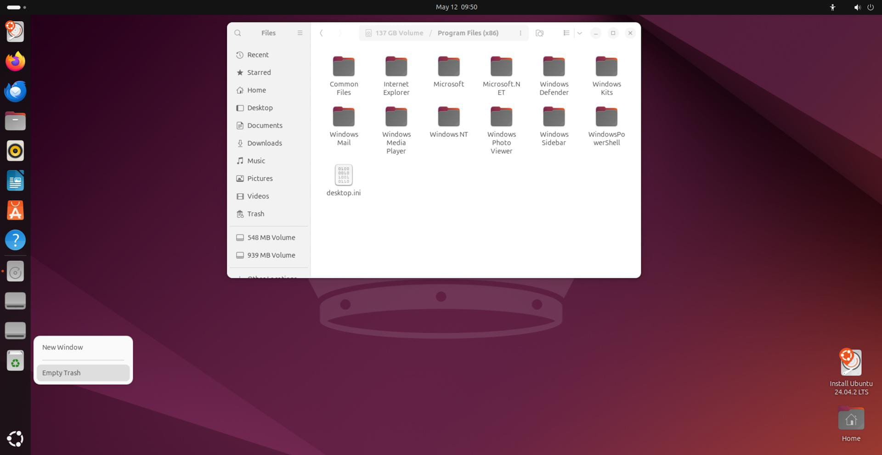Image resolution: width=882 pixels, height=455 pixels.
Task: Open App Center from the dock
Action: tap(15, 210)
